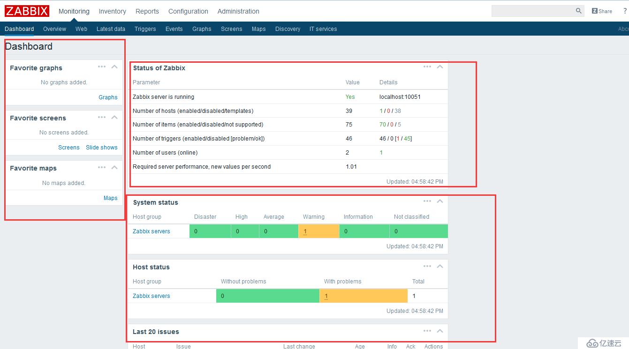
Task: Open the Maps submenu tab
Action: [258, 29]
